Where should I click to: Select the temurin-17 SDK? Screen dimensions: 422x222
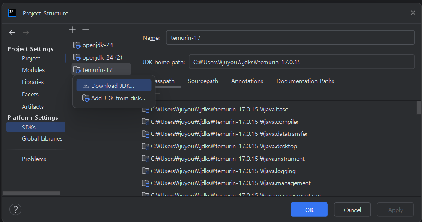click(x=101, y=70)
